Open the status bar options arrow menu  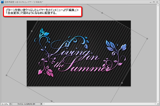click(x=41, y=104)
